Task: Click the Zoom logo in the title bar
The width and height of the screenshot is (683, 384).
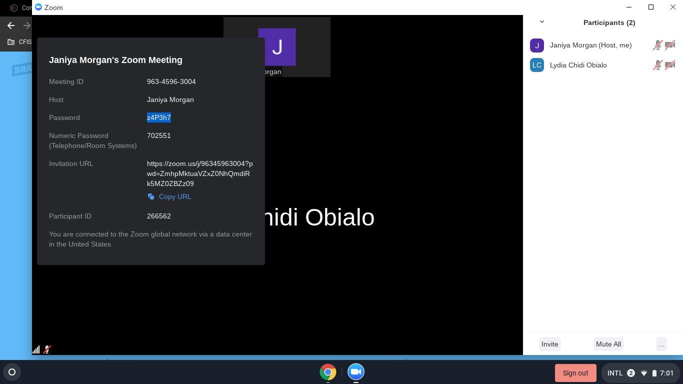Action: tap(38, 7)
